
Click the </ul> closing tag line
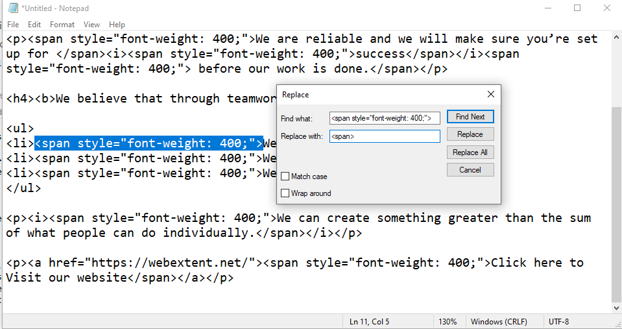coord(23,188)
